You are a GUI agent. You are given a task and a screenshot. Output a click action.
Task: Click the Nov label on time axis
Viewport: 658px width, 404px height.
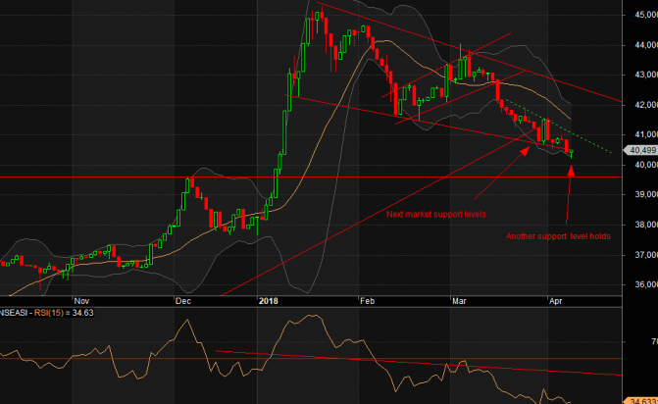pyautogui.click(x=82, y=301)
